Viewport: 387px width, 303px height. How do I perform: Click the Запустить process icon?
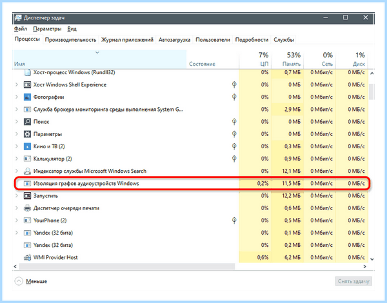[27, 196]
